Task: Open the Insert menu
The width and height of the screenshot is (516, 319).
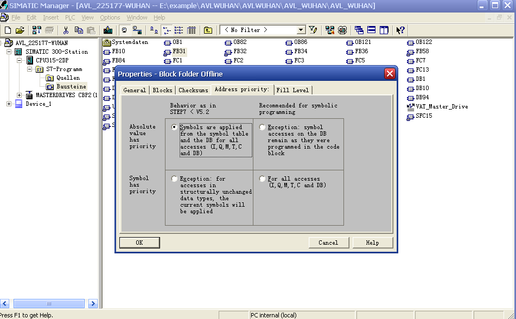Action: point(50,17)
